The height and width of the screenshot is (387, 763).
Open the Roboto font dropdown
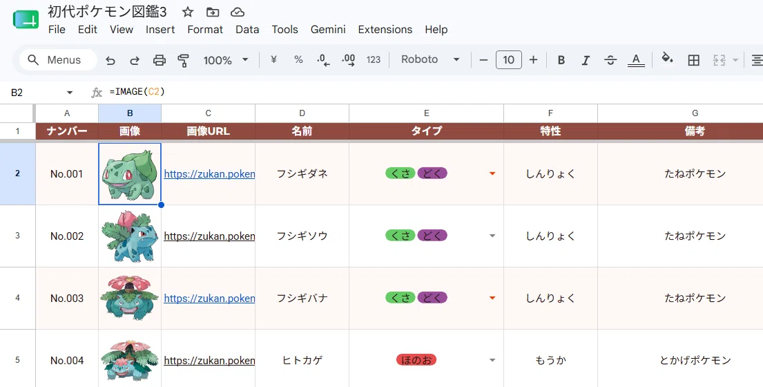[x=430, y=59]
